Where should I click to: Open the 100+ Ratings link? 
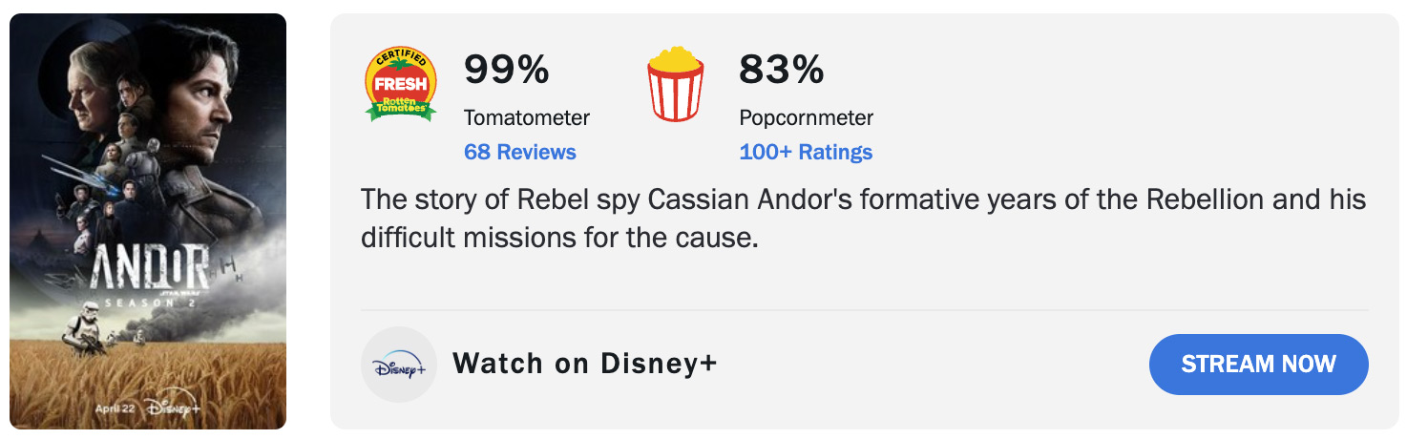click(x=806, y=152)
